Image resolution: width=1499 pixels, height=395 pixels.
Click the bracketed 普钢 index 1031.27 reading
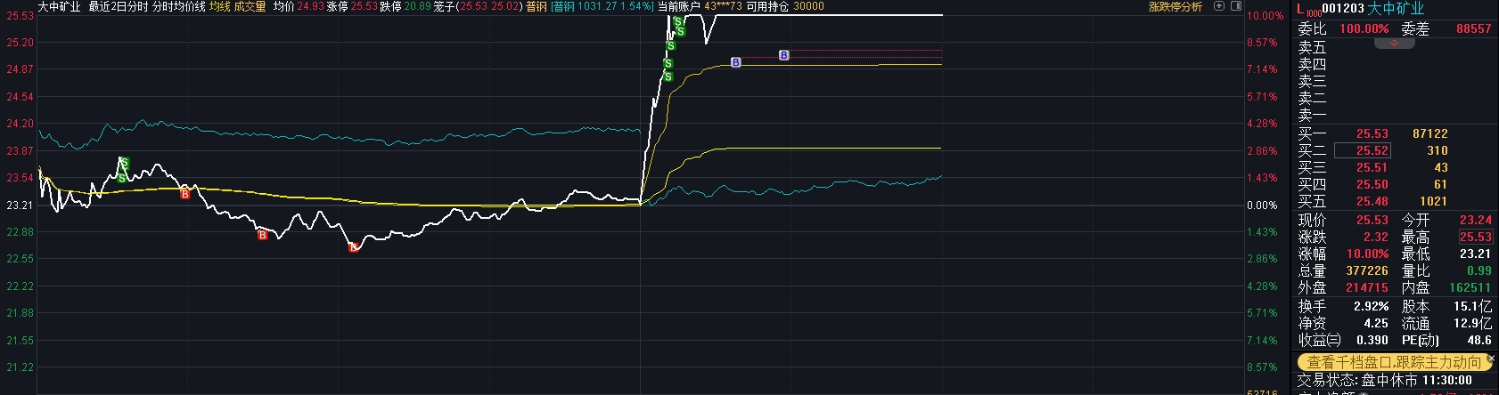point(602,6)
